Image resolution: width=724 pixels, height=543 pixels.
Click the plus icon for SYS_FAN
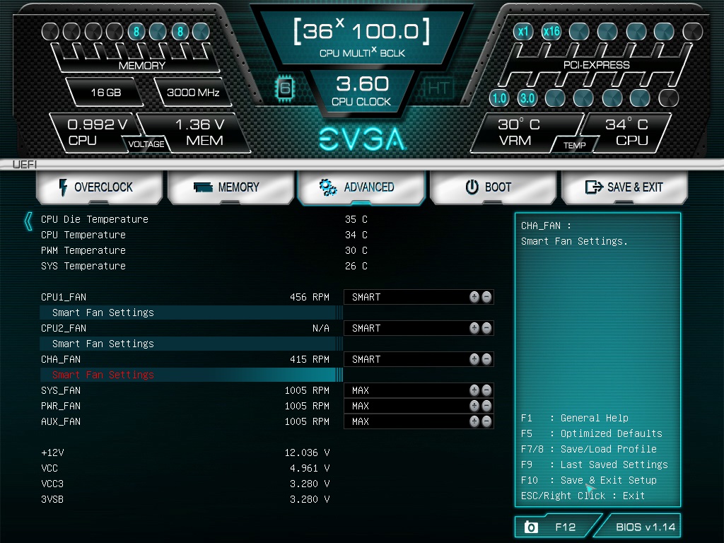coord(474,390)
